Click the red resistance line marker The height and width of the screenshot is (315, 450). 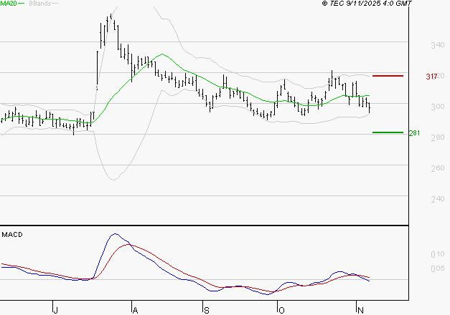tap(388, 76)
